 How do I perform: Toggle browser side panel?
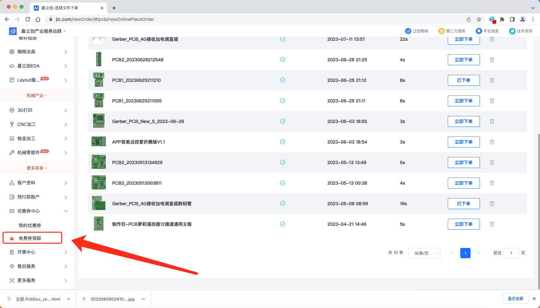click(x=512, y=19)
